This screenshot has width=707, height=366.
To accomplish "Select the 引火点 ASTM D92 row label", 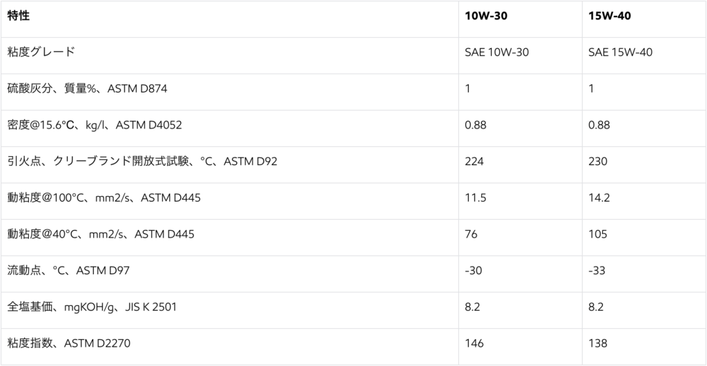I will [142, 162].
